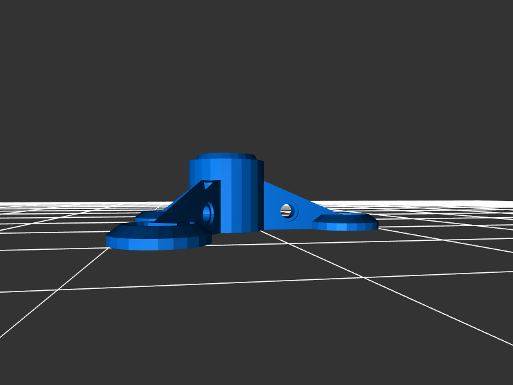Image resolution: width=513 pixels, height=385 pixels.
Task: Click the shadowed right side of cylinder
Action: click(x=256, y=192)
